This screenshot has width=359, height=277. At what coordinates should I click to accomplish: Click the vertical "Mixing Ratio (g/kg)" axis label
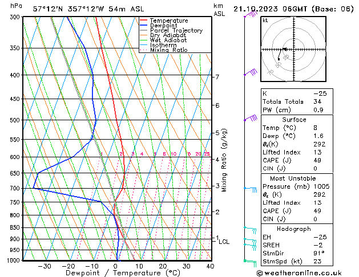pos(224,160)
